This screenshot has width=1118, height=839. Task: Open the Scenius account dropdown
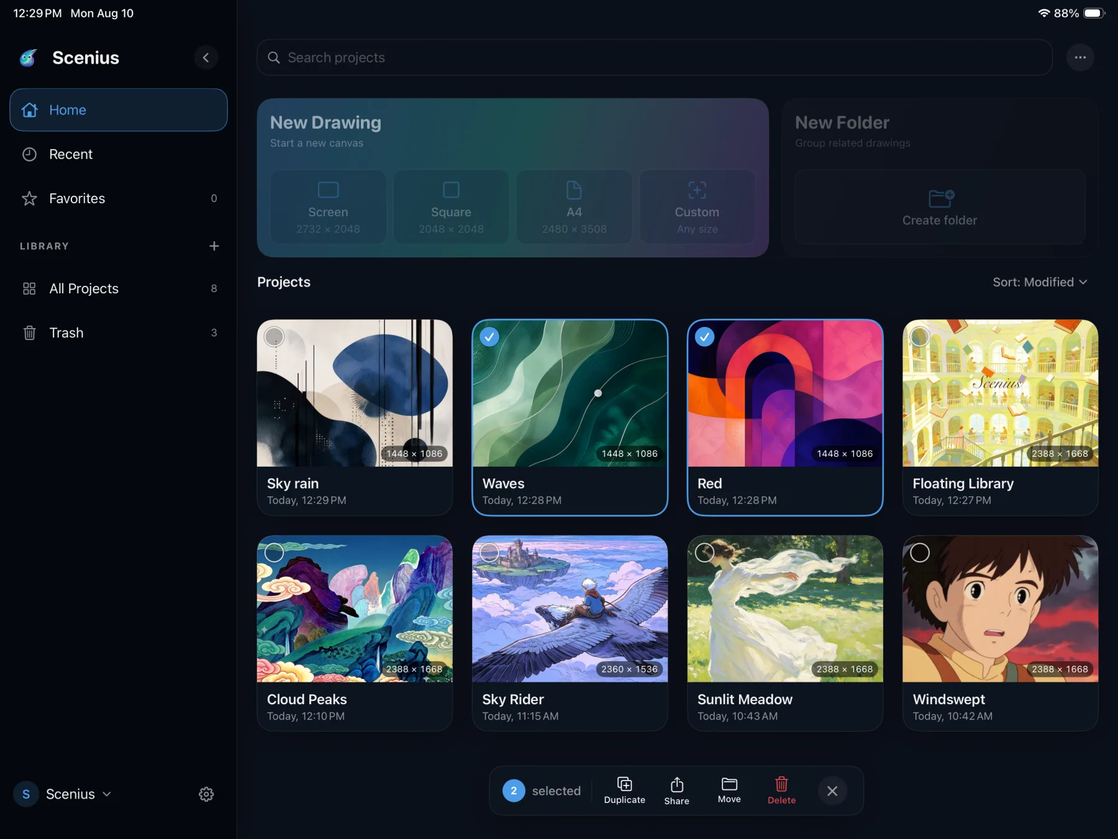[63, 794]
